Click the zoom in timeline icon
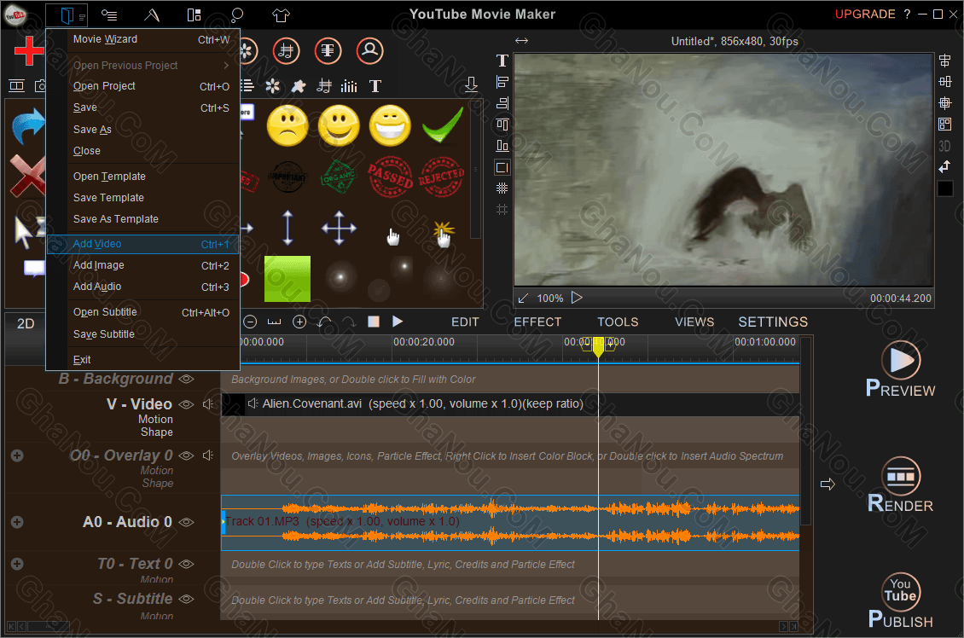 coord(299,322)
